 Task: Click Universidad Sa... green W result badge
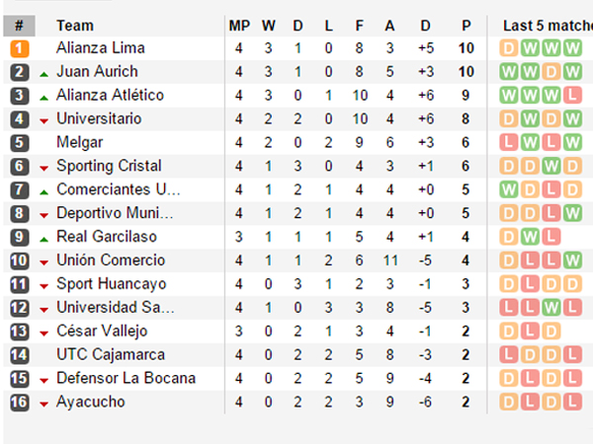[551, 308]
